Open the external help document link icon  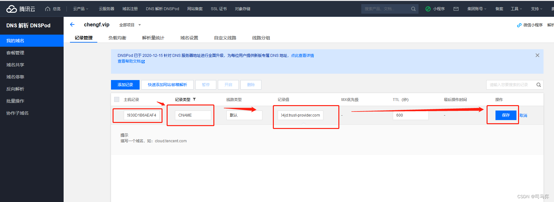tap(143, 62)
